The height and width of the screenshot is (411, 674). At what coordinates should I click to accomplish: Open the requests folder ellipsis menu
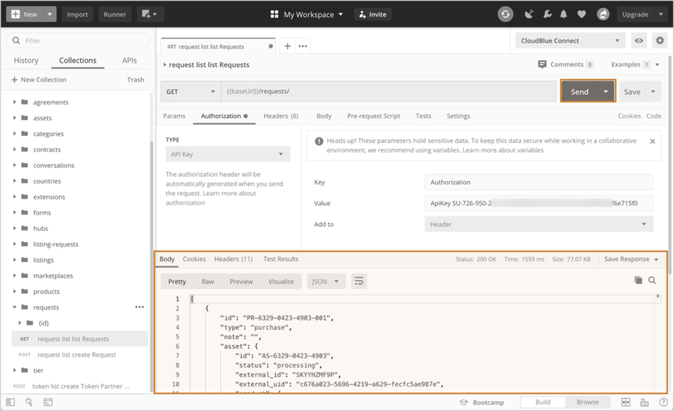coord(140,307)
